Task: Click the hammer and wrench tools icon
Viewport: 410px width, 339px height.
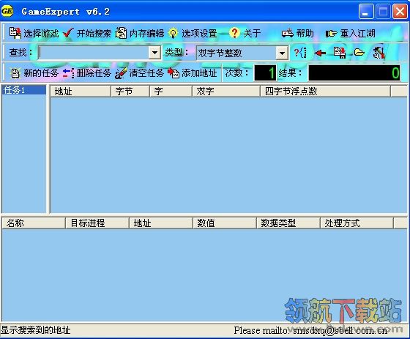Action: coord(379,53)
